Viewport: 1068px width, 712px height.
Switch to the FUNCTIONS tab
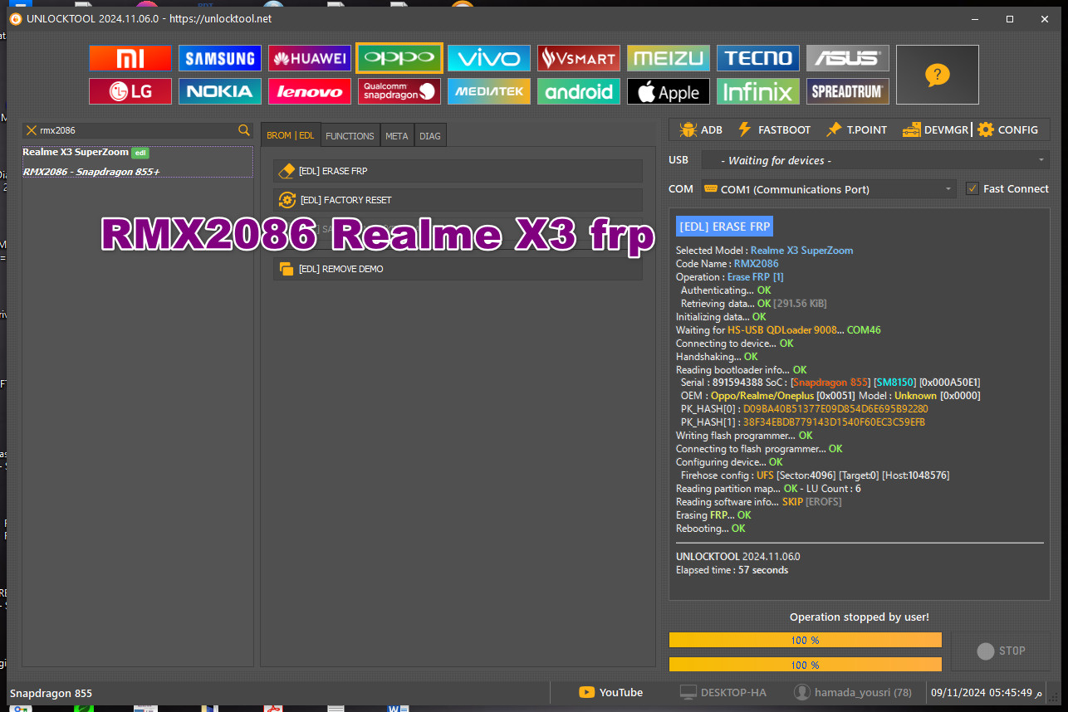(350, 135)
